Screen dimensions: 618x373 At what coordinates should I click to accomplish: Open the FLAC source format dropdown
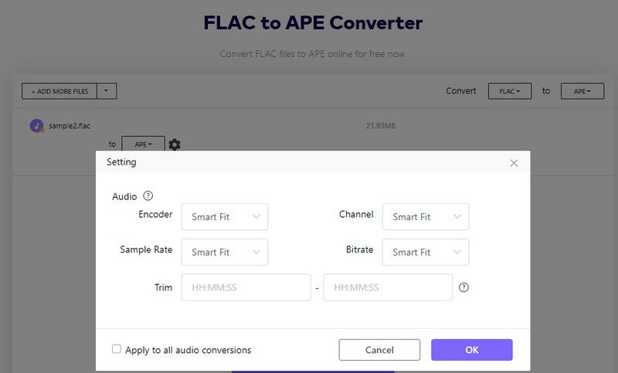click(510, 91)
